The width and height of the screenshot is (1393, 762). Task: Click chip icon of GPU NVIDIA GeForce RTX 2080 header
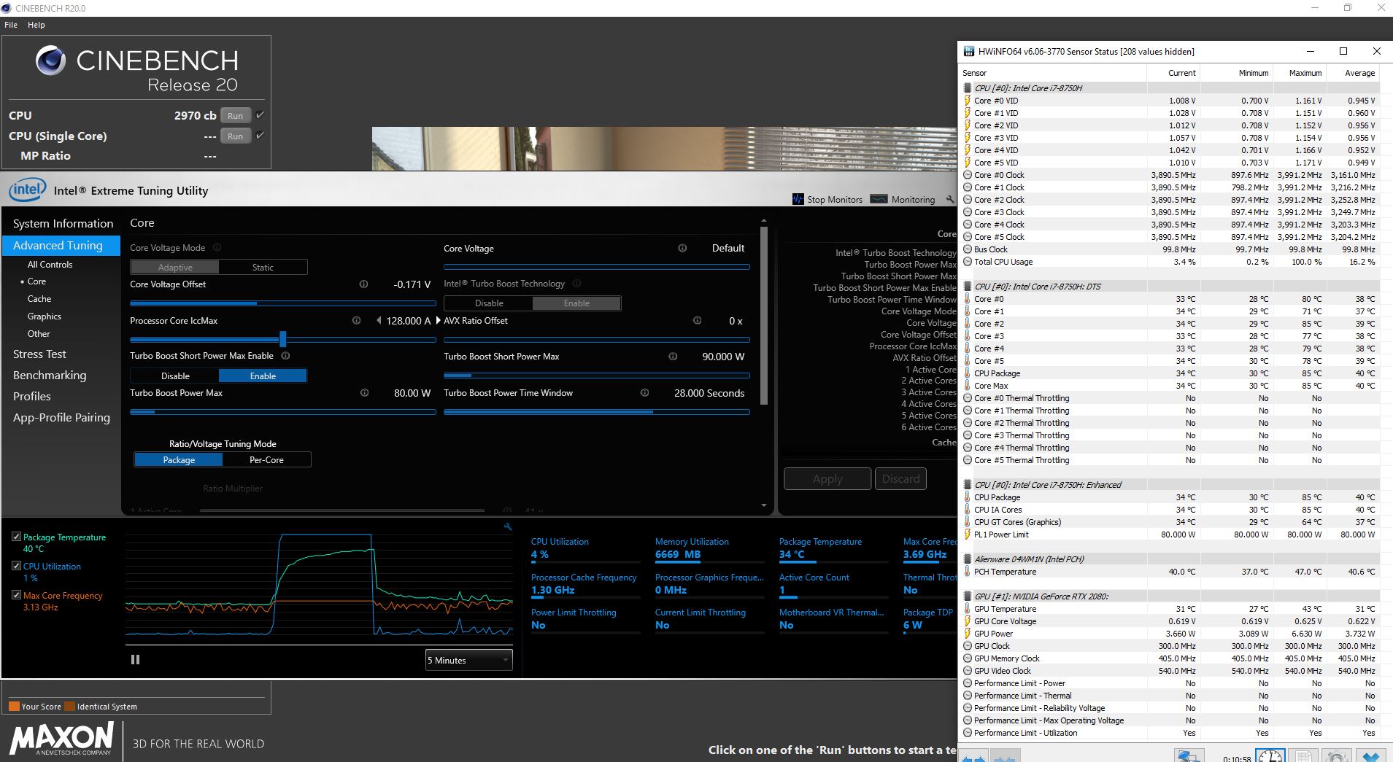pyautogui.click(x=968, y=596)
